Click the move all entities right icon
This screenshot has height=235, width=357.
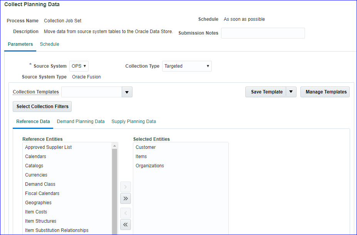[x=126, y=198]
